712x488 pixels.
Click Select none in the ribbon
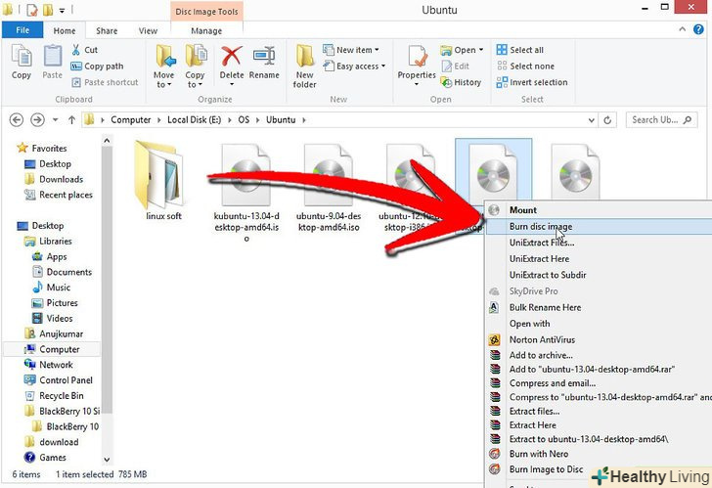tap(525, 67)
